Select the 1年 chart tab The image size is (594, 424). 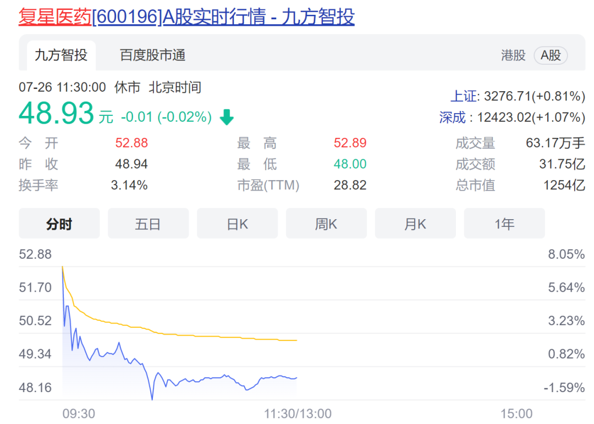pyautogui.click(x=504, y=224)
